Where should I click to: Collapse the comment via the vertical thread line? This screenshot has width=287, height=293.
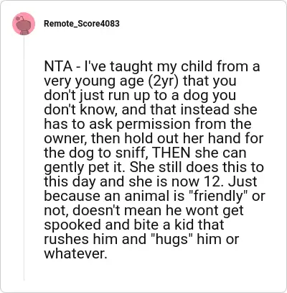24,158
